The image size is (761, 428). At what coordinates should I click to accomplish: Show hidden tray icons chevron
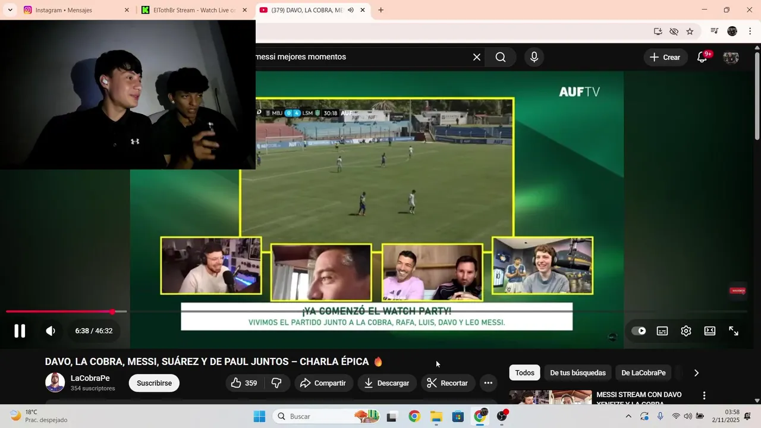[628, 416]
